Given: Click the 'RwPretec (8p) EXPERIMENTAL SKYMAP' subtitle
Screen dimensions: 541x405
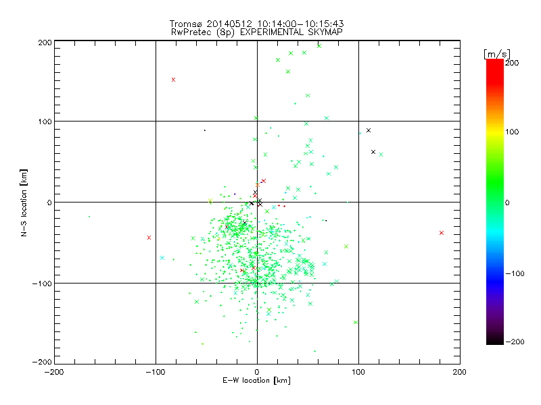Looking at the screenshot, I should click(257, 32).
